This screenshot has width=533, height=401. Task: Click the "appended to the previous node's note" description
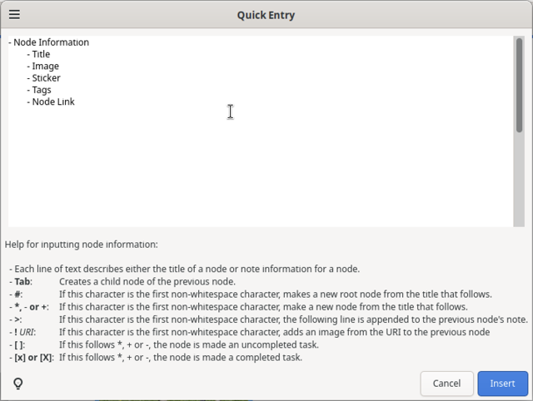click(x=293, y=319)
